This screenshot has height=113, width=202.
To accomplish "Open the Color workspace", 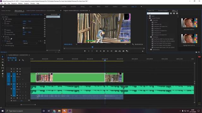I will point(91,7).
